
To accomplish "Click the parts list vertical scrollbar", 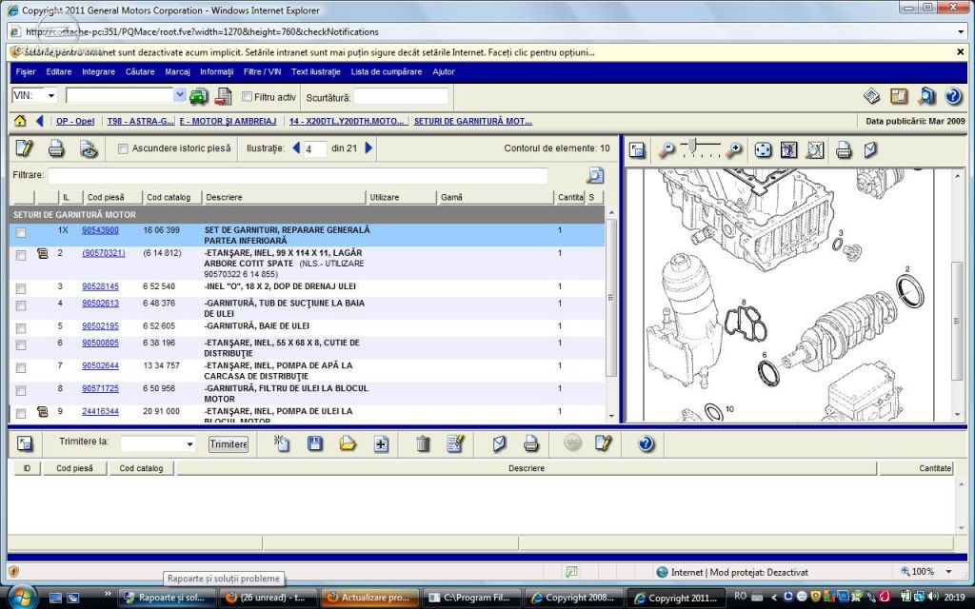I will [x=611, y=298].
